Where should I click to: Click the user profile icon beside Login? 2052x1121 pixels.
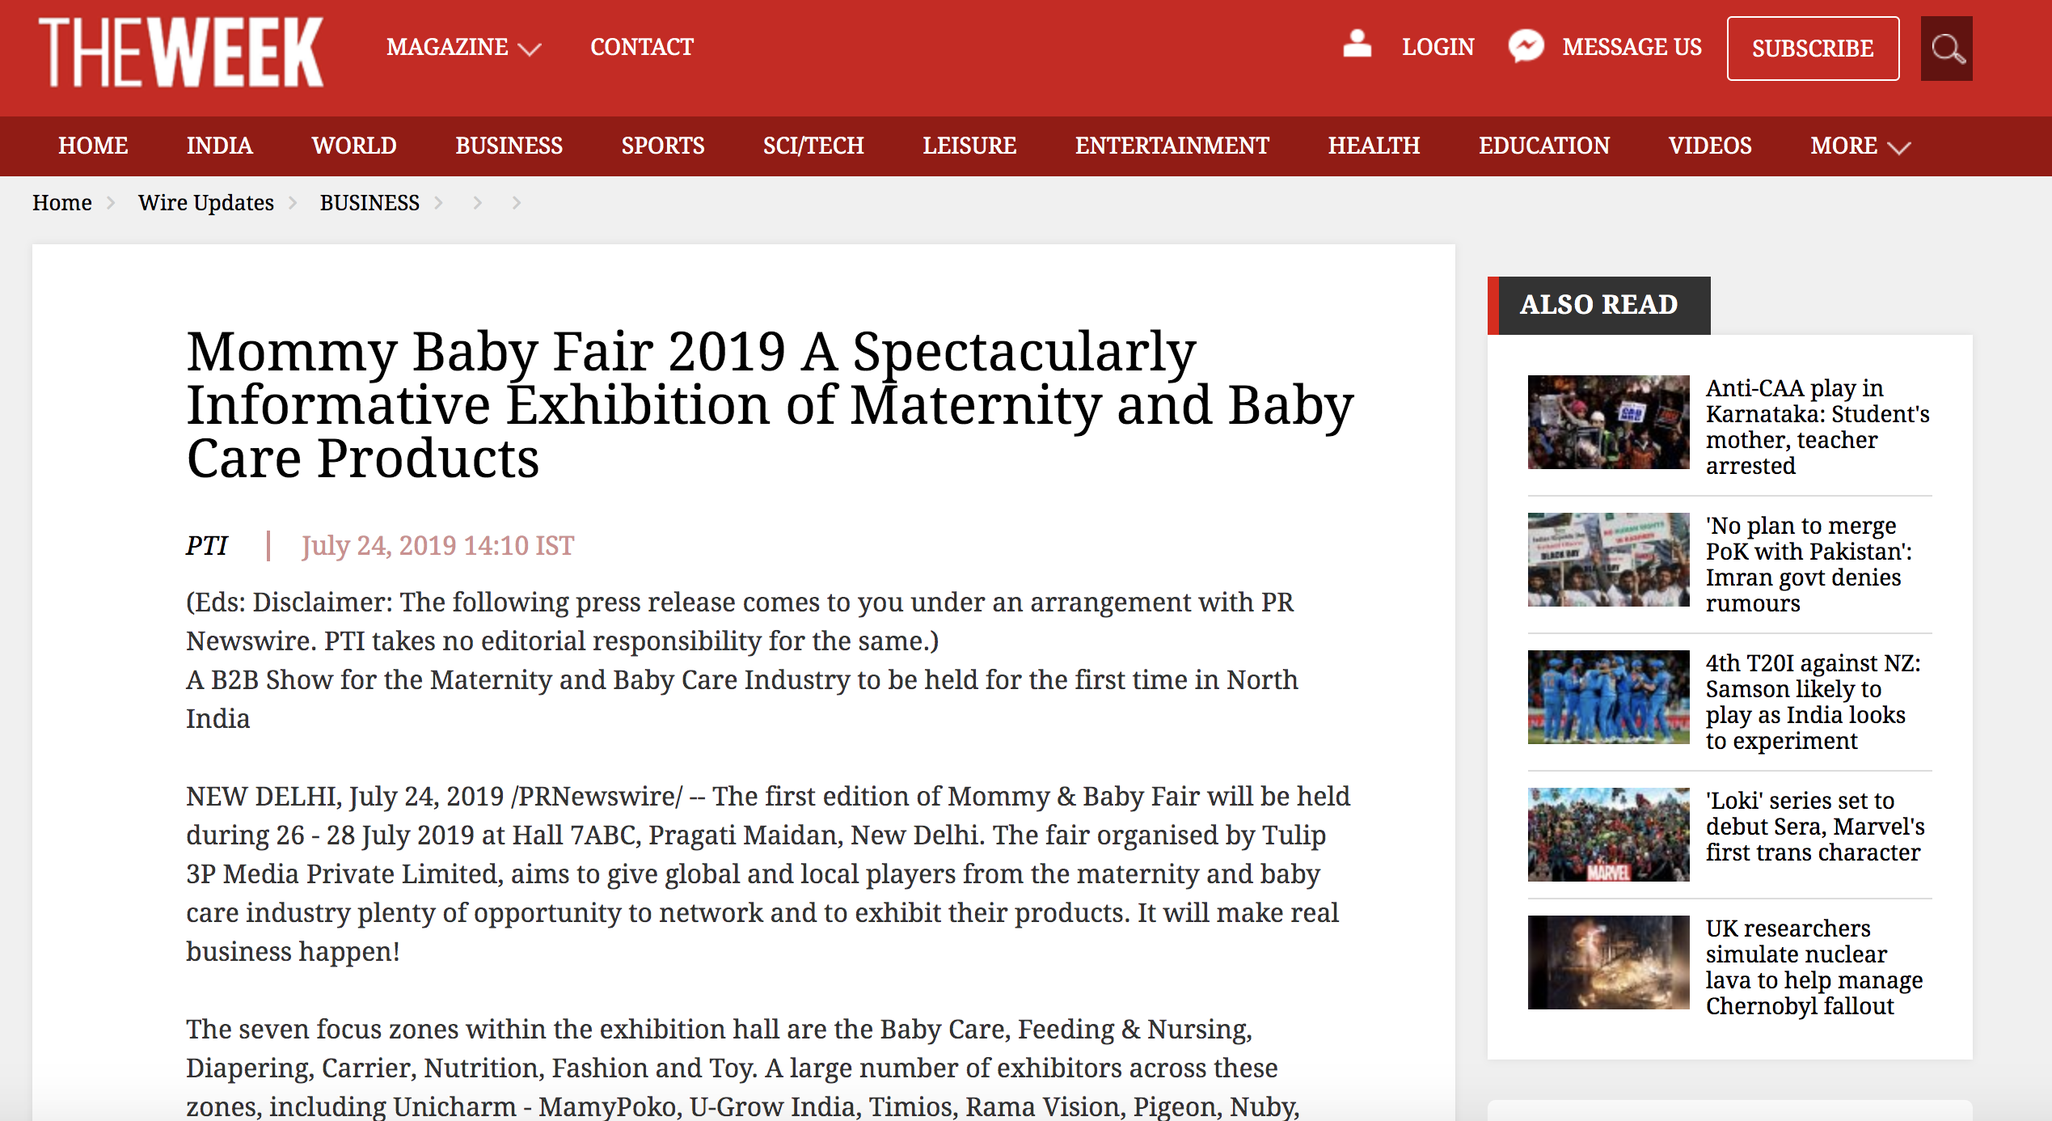(x=1357, y=44)
